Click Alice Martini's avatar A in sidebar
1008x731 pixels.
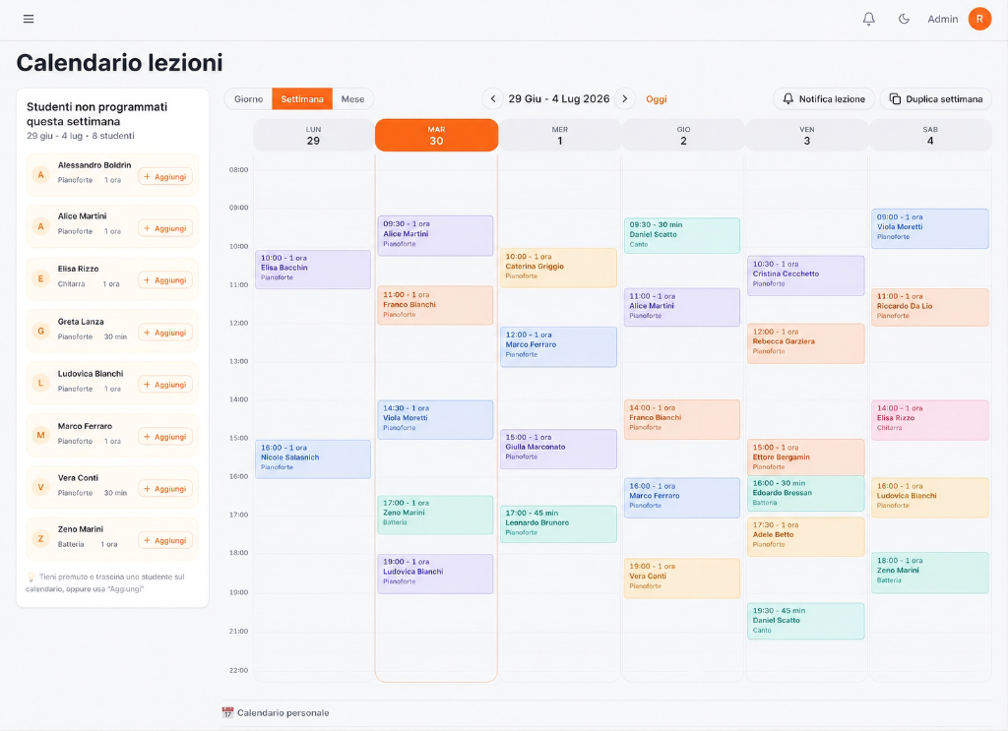point(40,226)
